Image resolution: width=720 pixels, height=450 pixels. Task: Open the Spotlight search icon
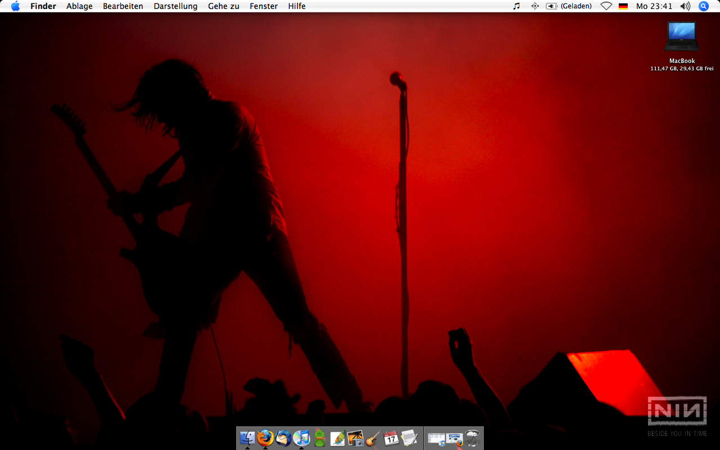703,6
